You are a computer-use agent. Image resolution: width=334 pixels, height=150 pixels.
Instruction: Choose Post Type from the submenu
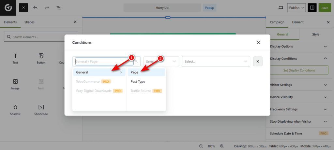tap(138, 82)
